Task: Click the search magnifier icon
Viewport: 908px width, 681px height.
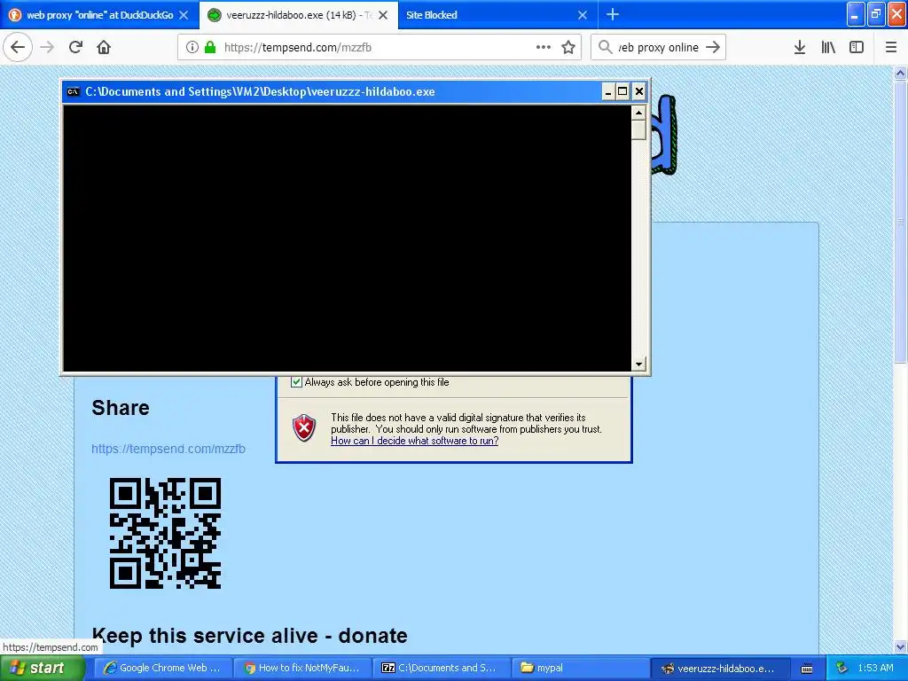Action: click(605, 47)
